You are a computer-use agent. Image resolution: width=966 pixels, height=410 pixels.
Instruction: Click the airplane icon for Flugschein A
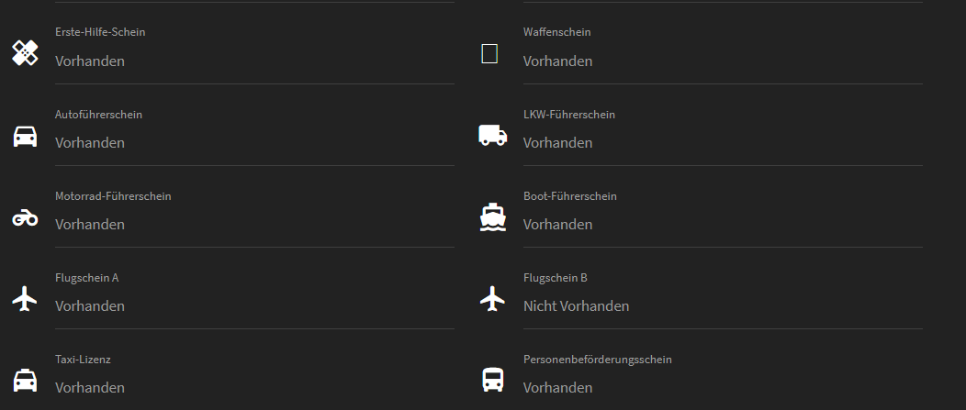(x=25, y=298)
